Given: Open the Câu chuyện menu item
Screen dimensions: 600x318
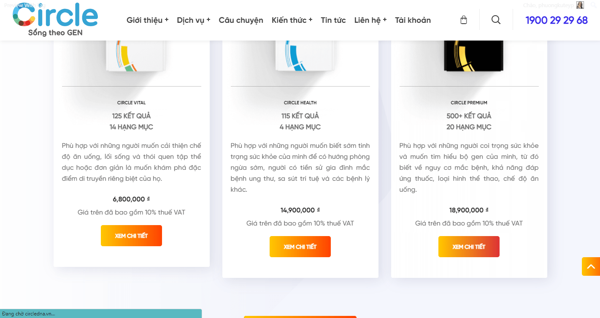Looking at the screenshot, I should coord(241,20).
